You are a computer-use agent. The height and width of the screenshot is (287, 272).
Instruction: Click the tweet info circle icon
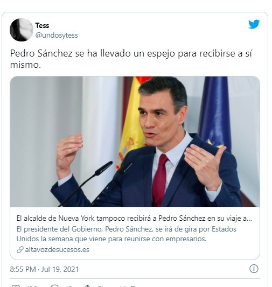coord(254,269)
